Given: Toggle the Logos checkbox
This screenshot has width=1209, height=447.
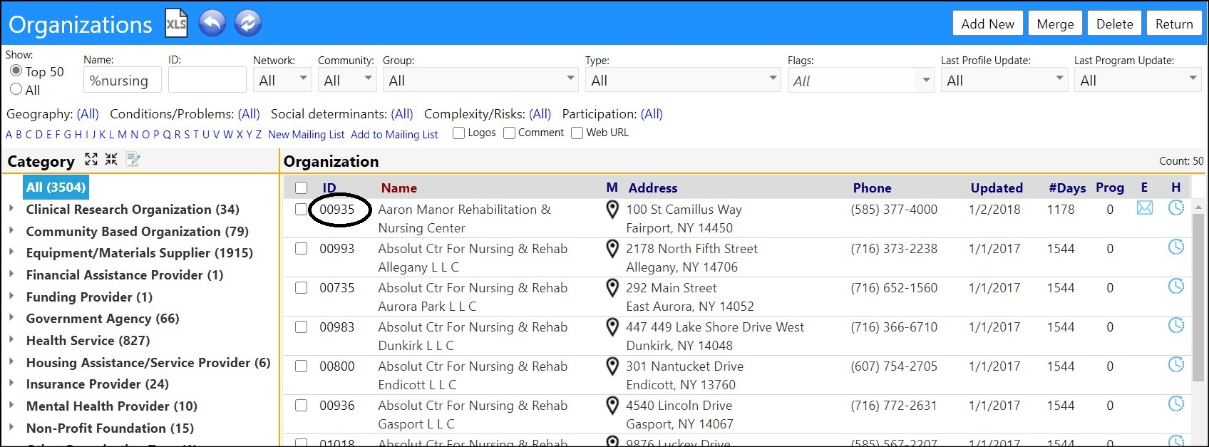Looking at the screenshot, I should tap(459, 133).
